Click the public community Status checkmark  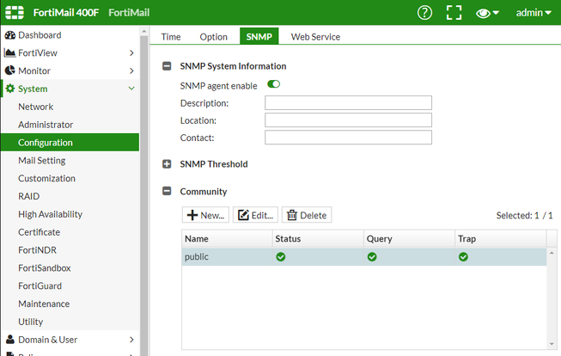pyautogui.click(x=280, y=256)
